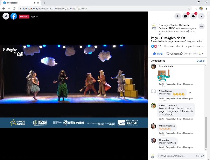Click the browser forward arrow

click(x=9, y=8)
